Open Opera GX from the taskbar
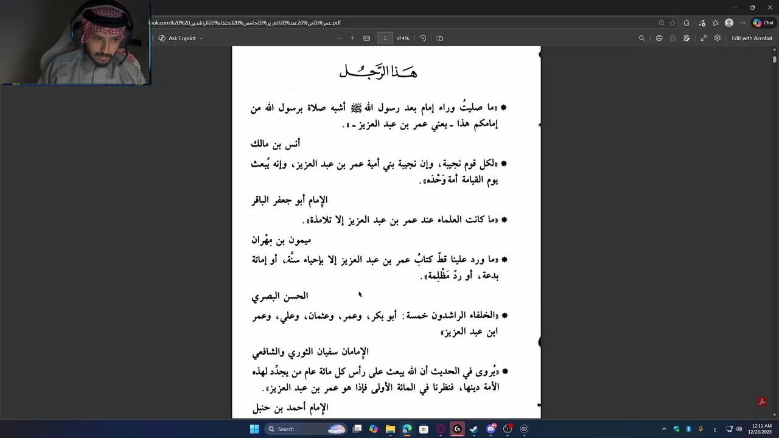 441,429
